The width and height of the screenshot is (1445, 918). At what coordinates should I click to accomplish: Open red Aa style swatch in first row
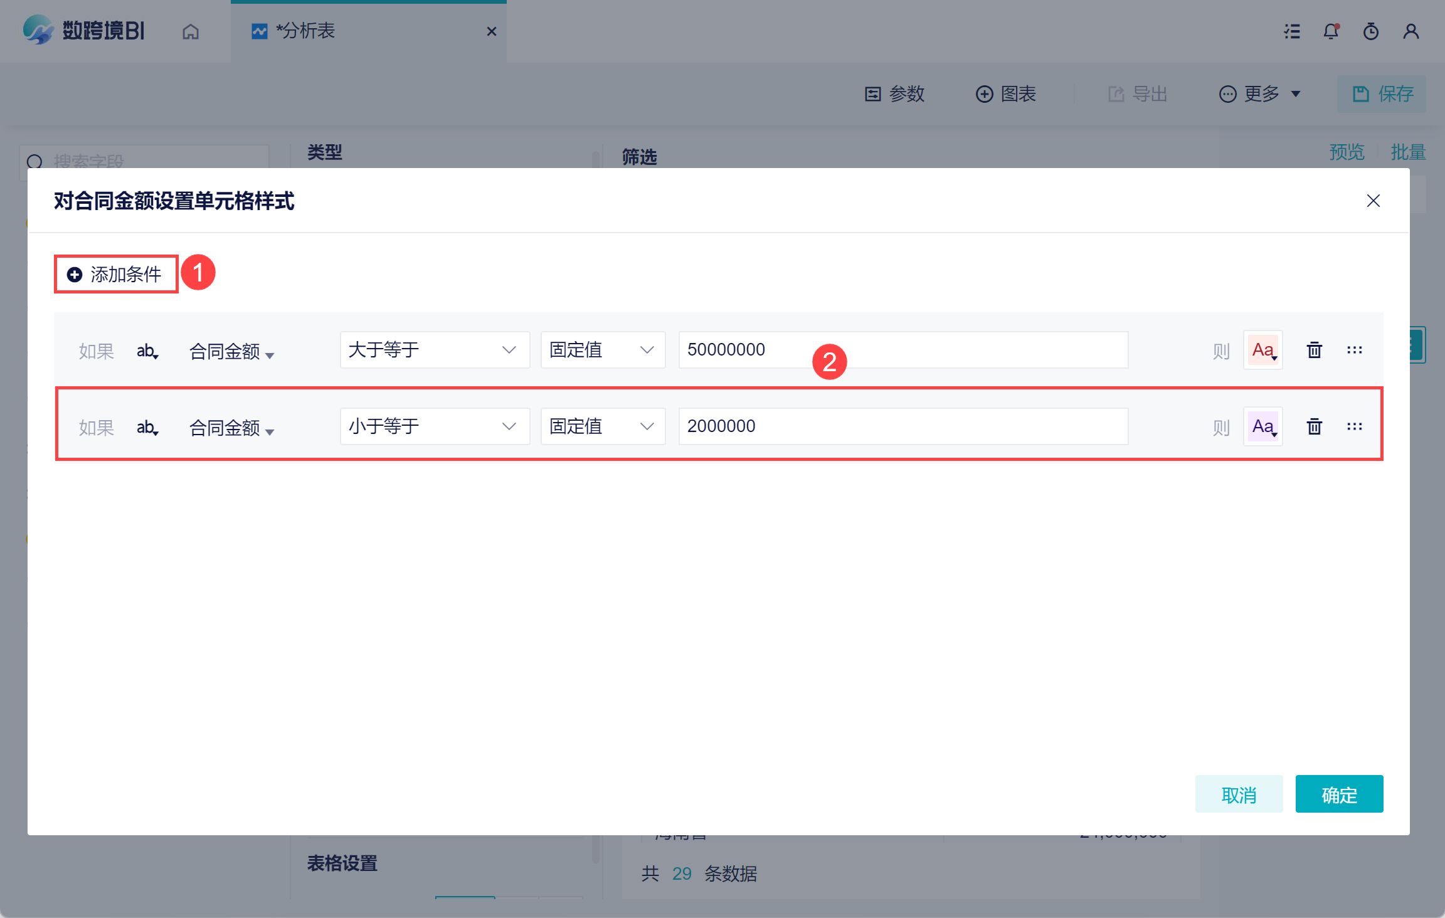coord(1263,350)
